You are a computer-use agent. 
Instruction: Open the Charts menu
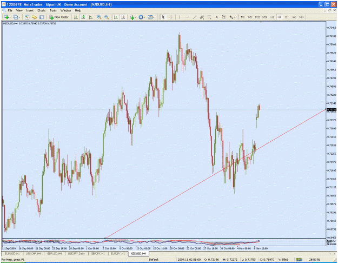[x=42, y=10]
